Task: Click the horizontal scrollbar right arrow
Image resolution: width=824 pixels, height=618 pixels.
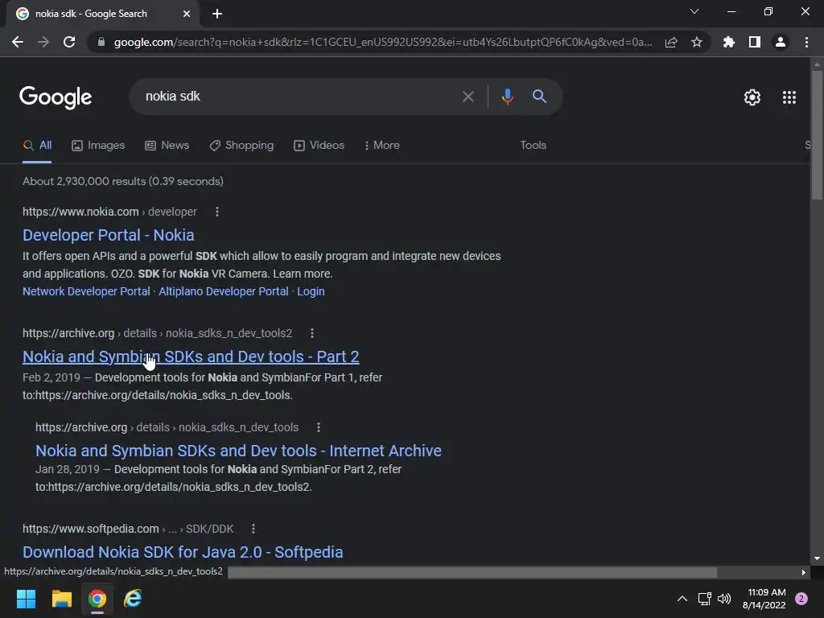Action: (x=804, y=572)
